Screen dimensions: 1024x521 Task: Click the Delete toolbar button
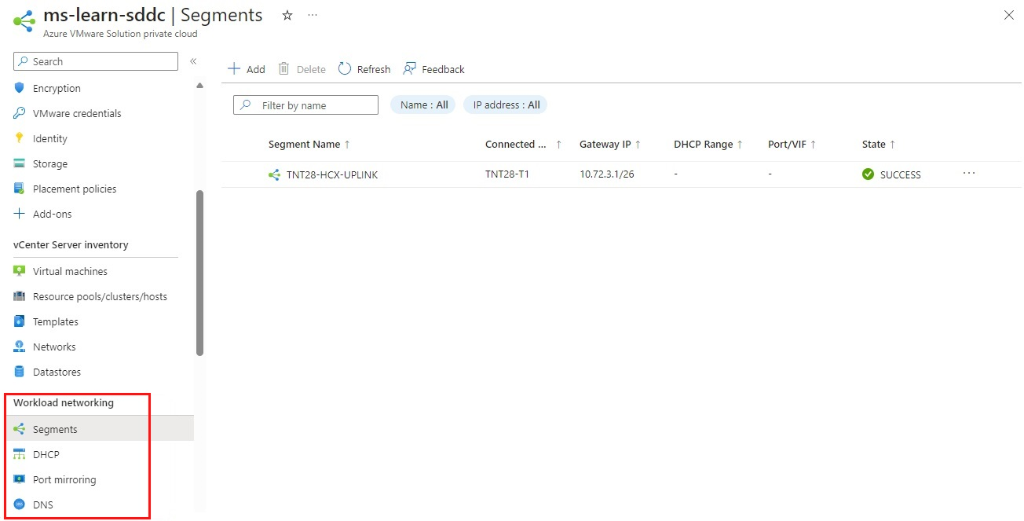tap(302, 69)
